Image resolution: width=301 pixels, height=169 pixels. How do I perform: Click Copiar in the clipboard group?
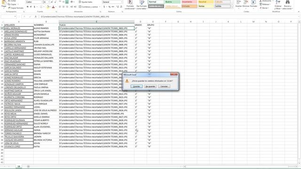click(13, 4)
